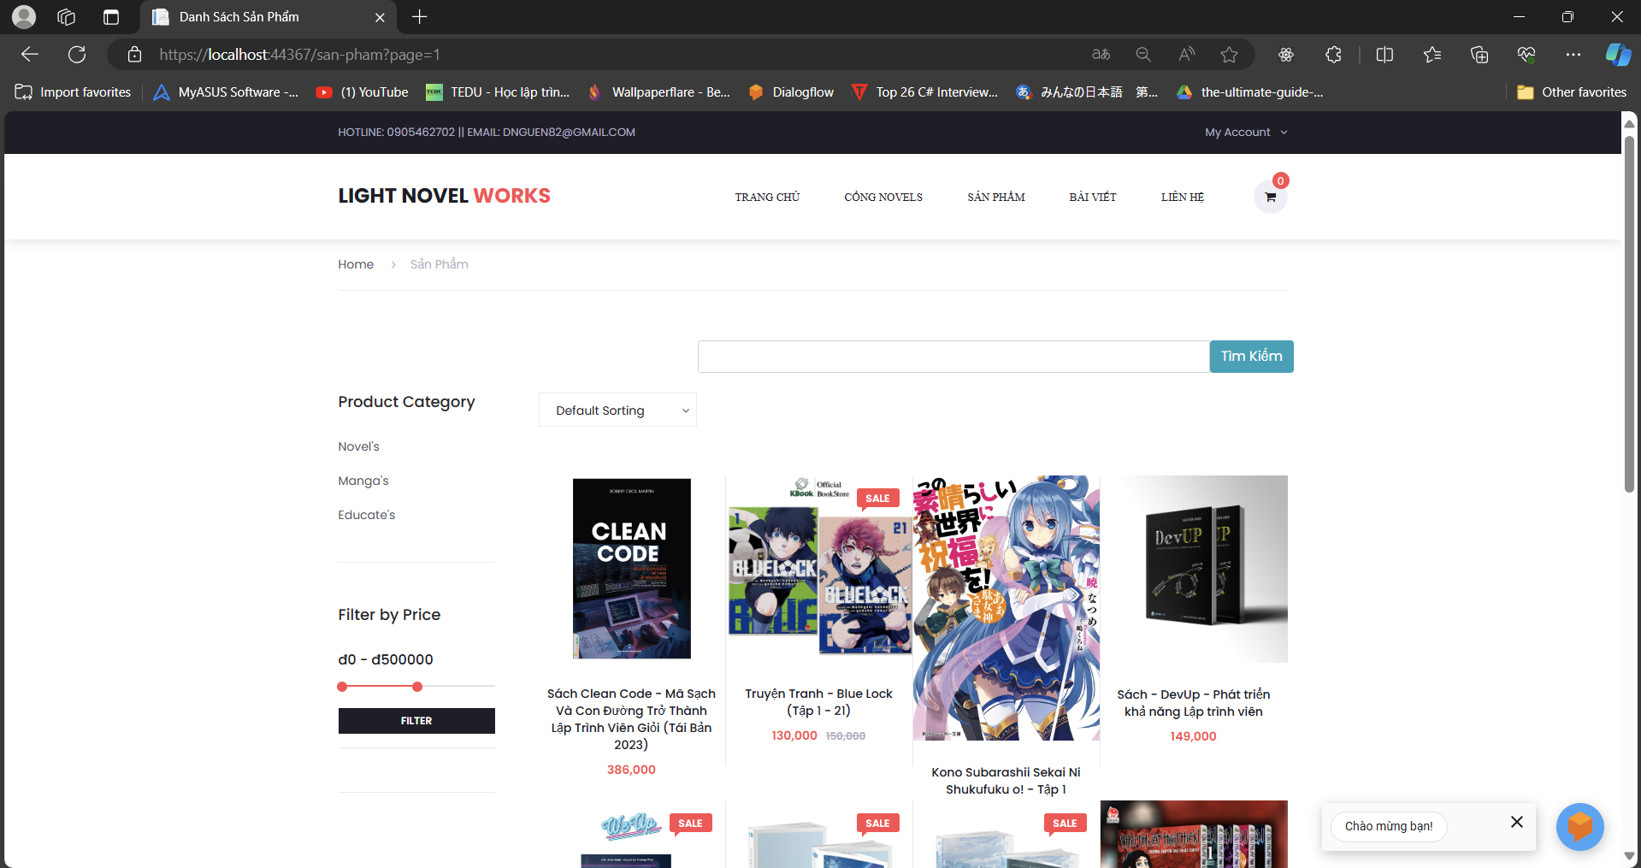Open Read aloud icon
The image size is (1641, 868).
coord(1186,55)
